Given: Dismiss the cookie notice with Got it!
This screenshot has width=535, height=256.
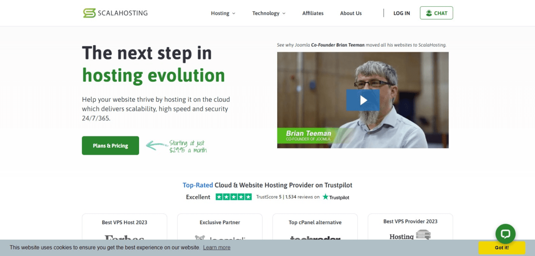Looking at the screenshot, I should pyautogui.click(x=502, y=248).
